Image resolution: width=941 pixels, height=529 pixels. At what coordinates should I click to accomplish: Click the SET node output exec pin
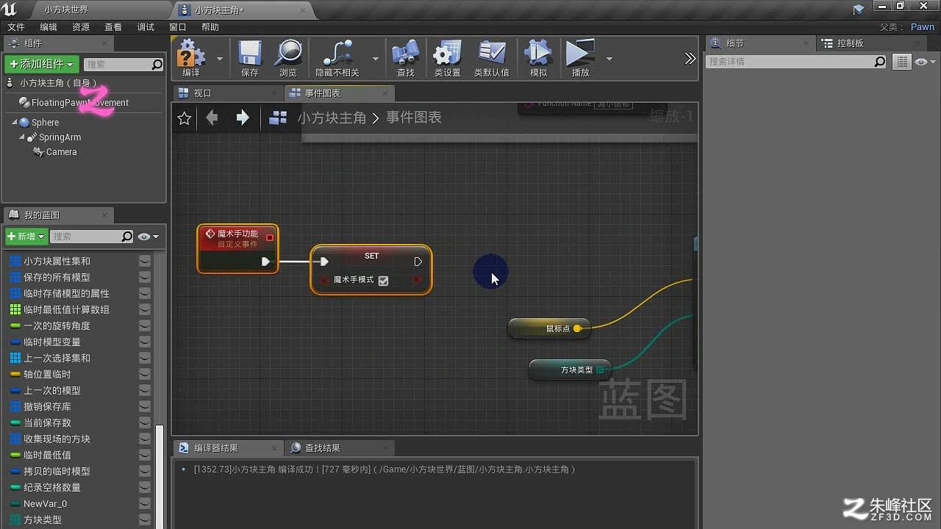pos(418,262)
